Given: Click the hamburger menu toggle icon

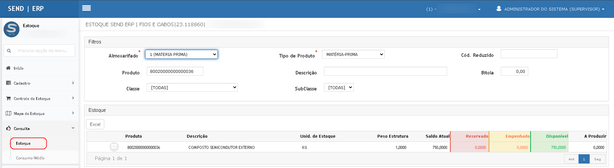Looking at the screenshot, I should (x=86, y=8).
